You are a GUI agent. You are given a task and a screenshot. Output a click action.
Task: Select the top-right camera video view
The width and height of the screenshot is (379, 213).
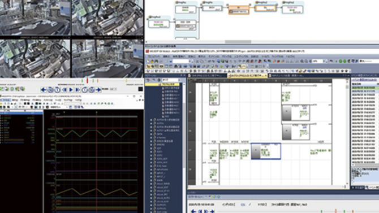pyautogui.click(x=107, y=18)
